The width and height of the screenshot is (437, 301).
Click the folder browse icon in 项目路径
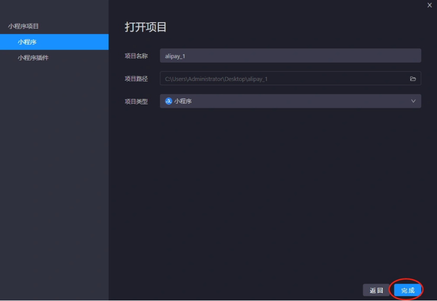coord(413,79)
